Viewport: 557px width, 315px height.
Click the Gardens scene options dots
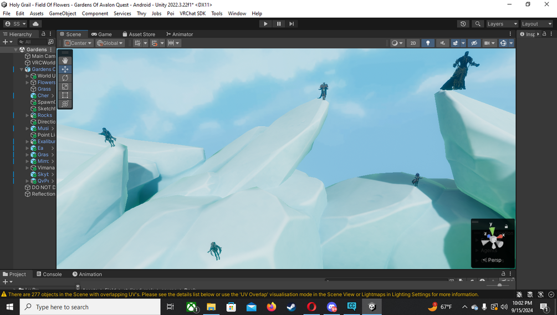tap(51, 49)
